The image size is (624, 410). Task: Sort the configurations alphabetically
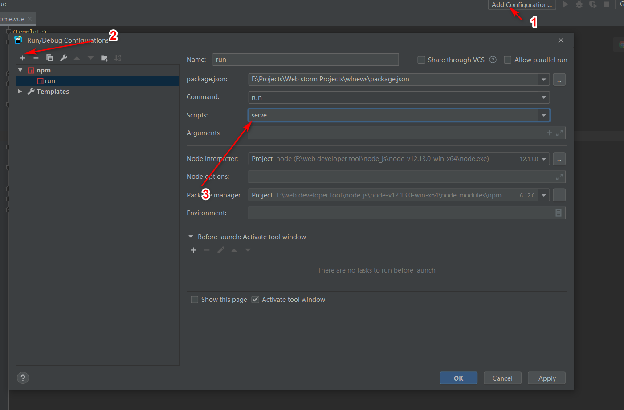[x=118, y=58]
